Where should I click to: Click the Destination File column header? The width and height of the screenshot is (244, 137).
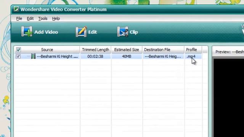(x=163, y=50)
